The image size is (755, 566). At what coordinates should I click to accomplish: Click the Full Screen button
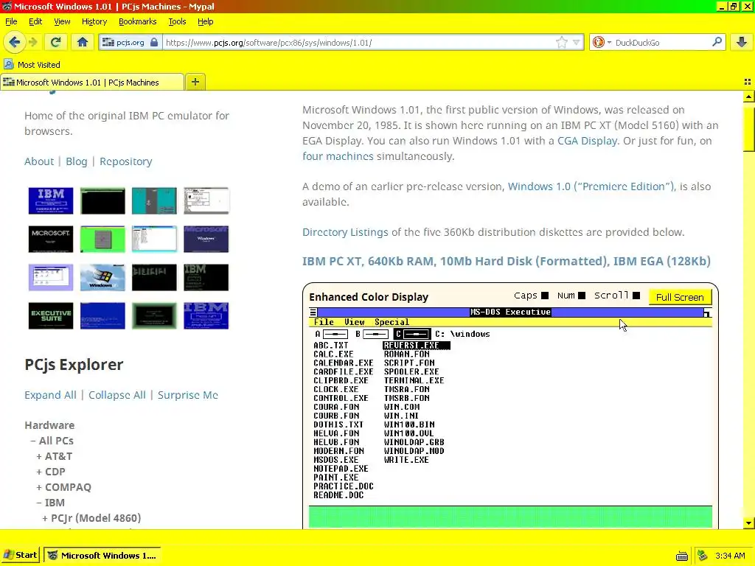click(679, 297)
